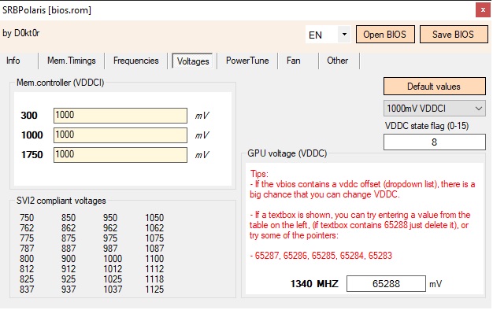493x310 pixels.
Task: Click the 1050 value in SVI2 table
Action: point(154,218)
